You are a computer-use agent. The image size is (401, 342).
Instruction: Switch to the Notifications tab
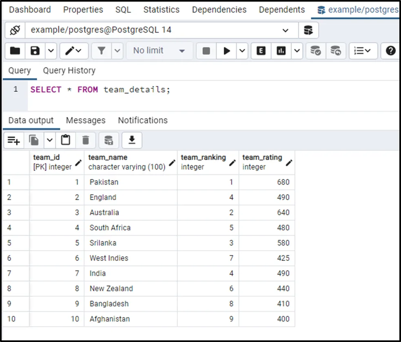tap(142, 120)
